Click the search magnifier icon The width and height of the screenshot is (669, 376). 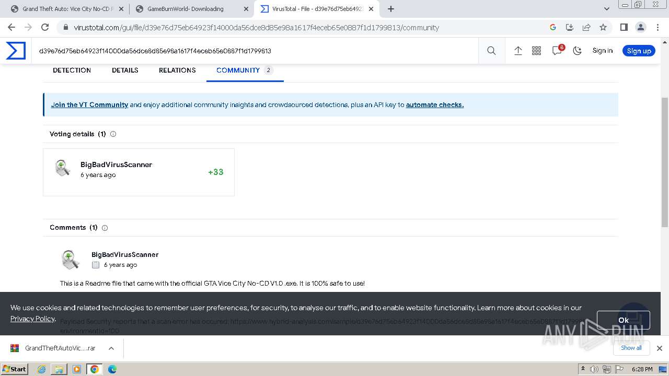[x=491, y=51]
